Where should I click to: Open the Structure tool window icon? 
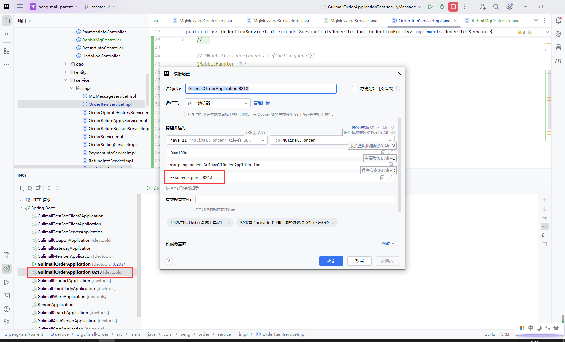pos(7,51)
